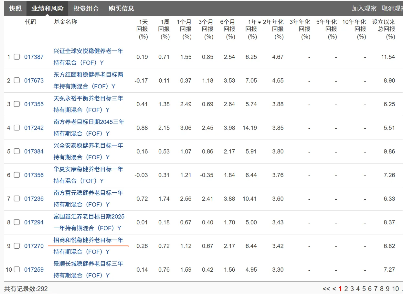Open the 业绩和风险 tab

coord(48,8)
